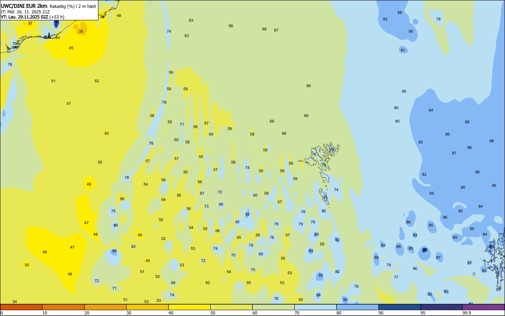Click the 80–90 percent legend color swatch
505x316 pixels.
coord(357,307)
